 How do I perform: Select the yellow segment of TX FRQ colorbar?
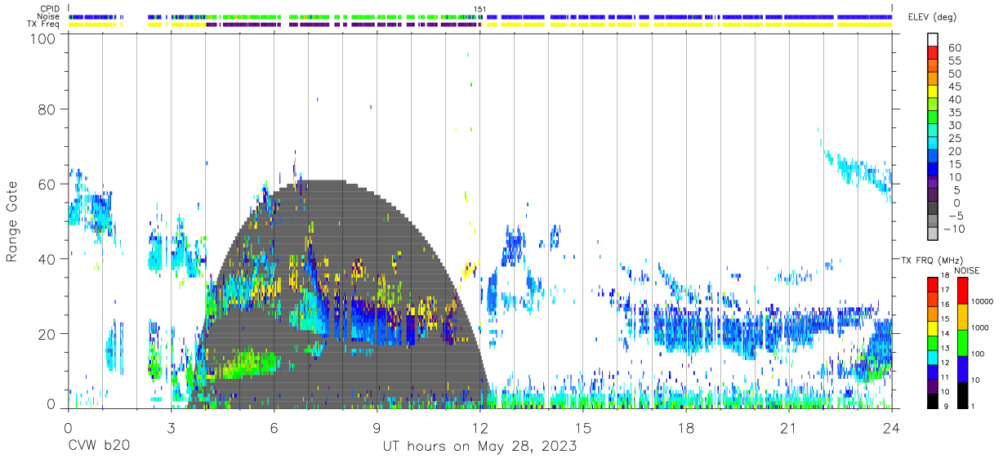[933, 328]
